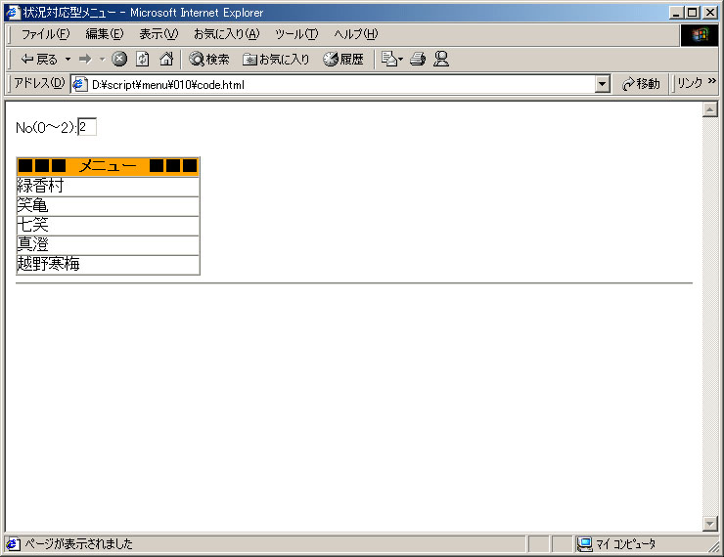Refresh the page with the refresh icon
The width and height of the screenshot is (724, 557).
coord(143,59)
